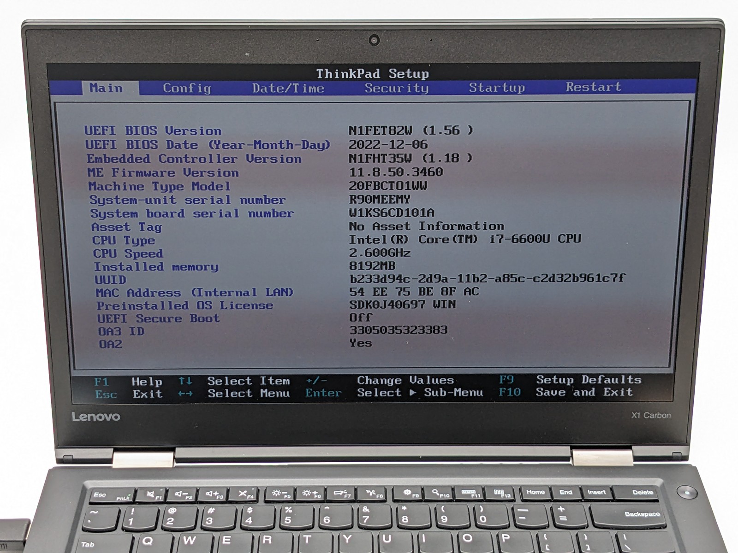Click OA2 value Yes
The width and height of the screenshot is (738, 553).
coord(361,343)
